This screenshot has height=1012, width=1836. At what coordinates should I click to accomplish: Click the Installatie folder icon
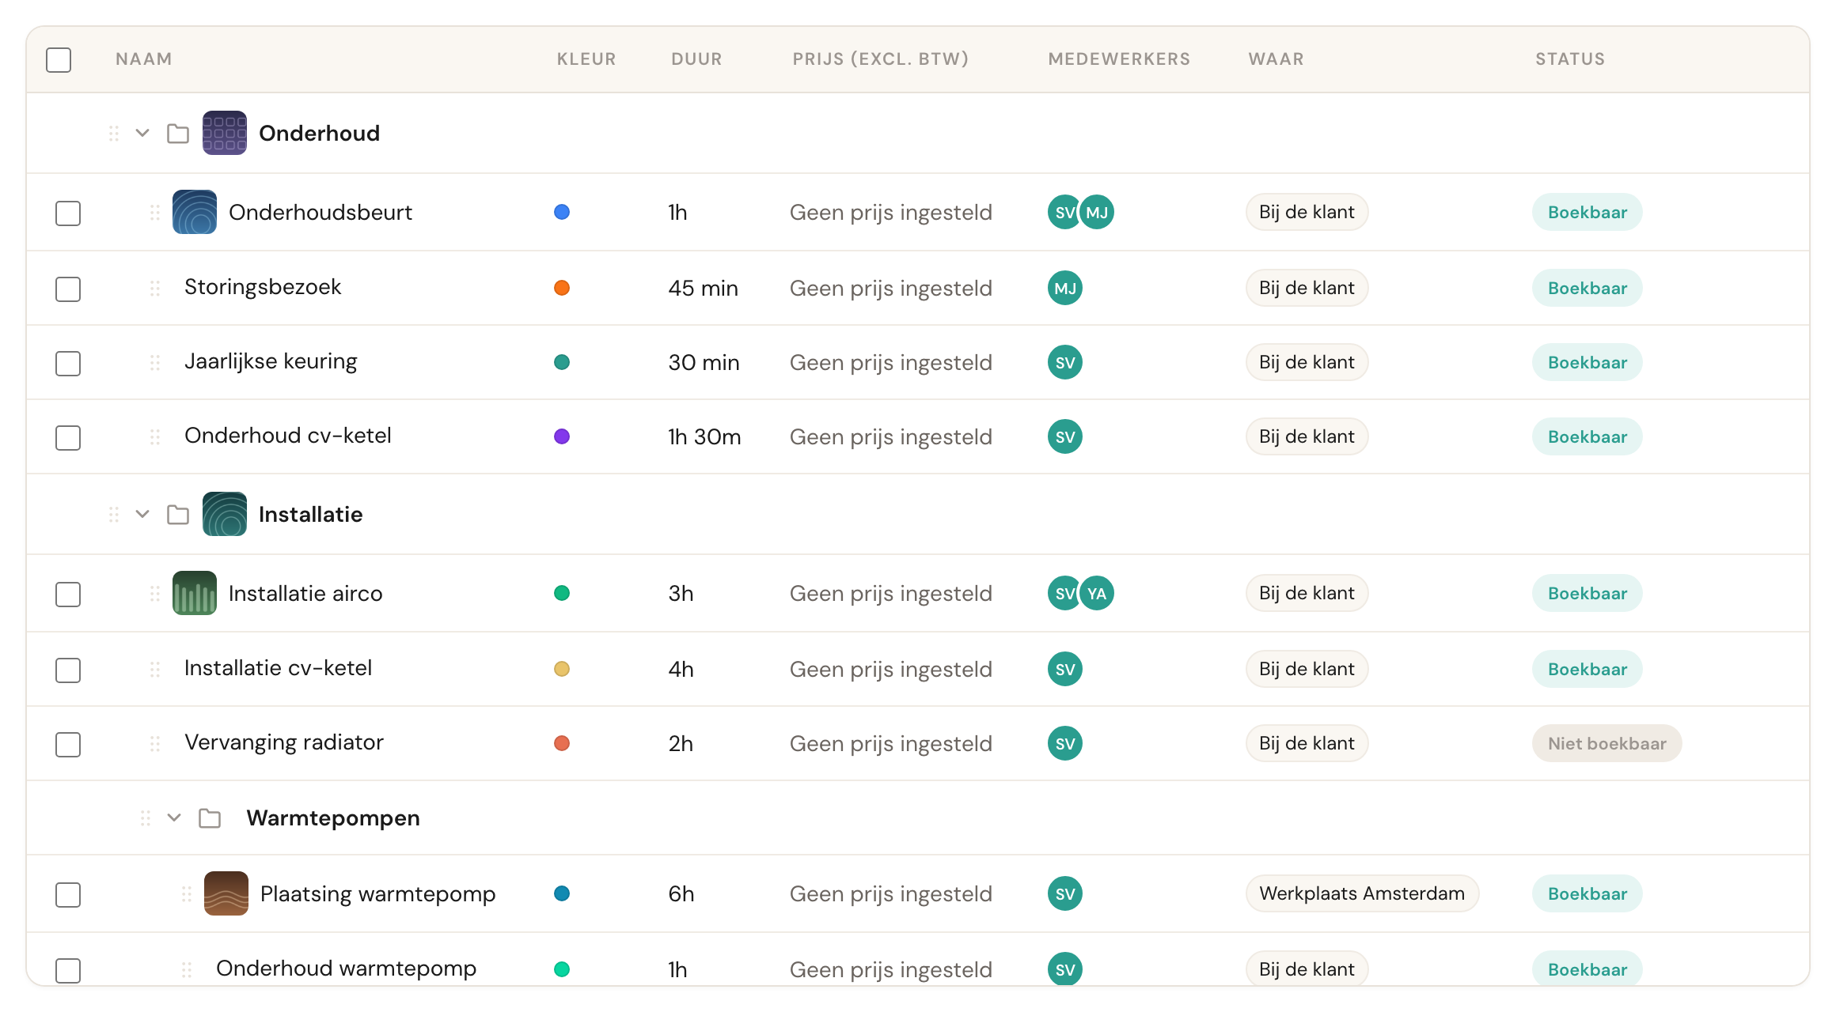point(178,515)
